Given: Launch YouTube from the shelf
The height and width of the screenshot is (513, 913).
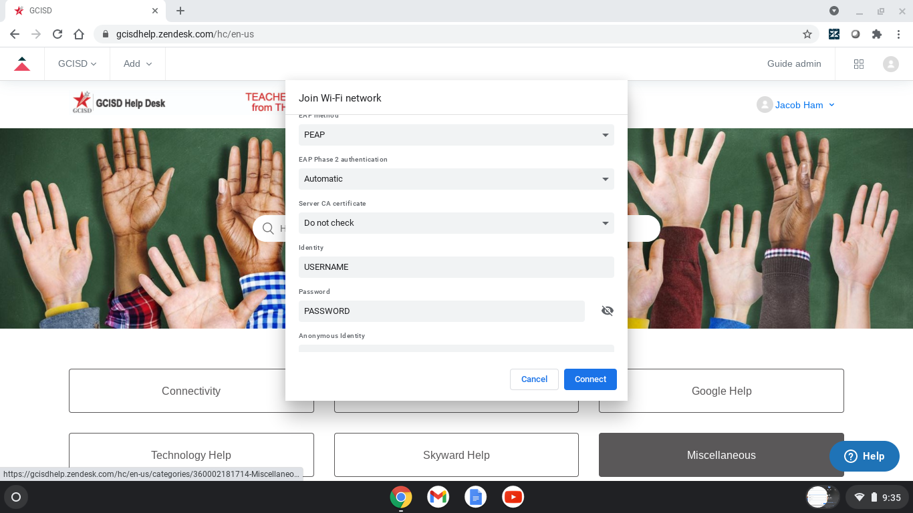Looking at the screenshot, I should coord(513,497).
